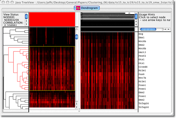Click the red bar above the global heatmap
Screen dimensions: 176x118
pyautogui.click(x=52, y=19)
